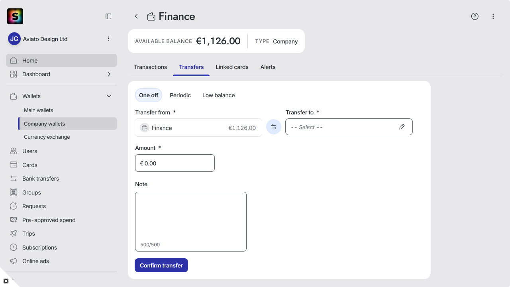This screenshot has width=510, height=287.
Task: Open the Bank transfers page label
Action: [x=41, y=179]
